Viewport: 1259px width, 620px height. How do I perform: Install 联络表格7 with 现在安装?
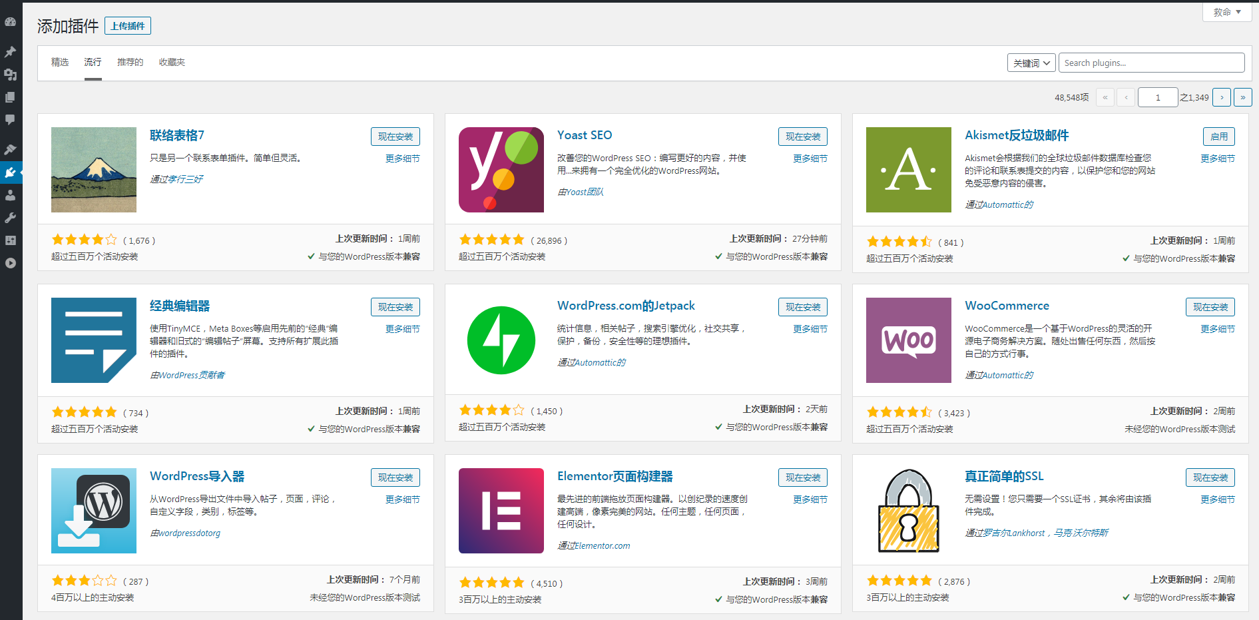(395, 137)
